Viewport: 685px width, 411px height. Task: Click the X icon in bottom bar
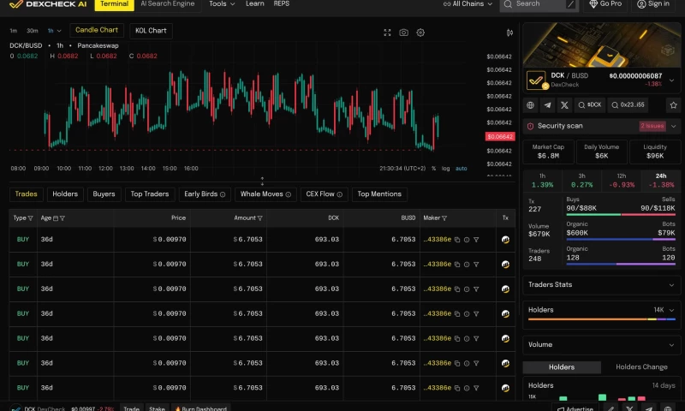(629, 408)
